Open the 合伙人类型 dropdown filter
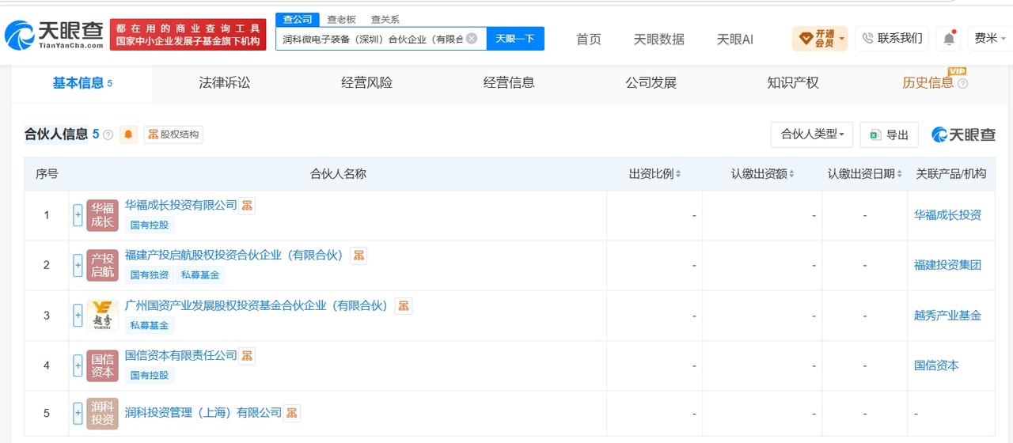 pyautogui.click(x=812, y=134)
